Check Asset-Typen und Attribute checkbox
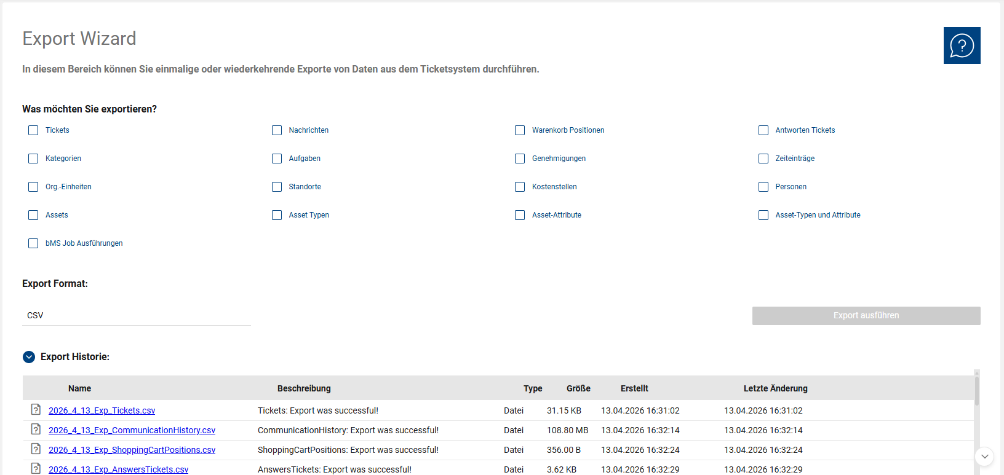This screenshot has height=475, width=1004. [x=763, y=215]
